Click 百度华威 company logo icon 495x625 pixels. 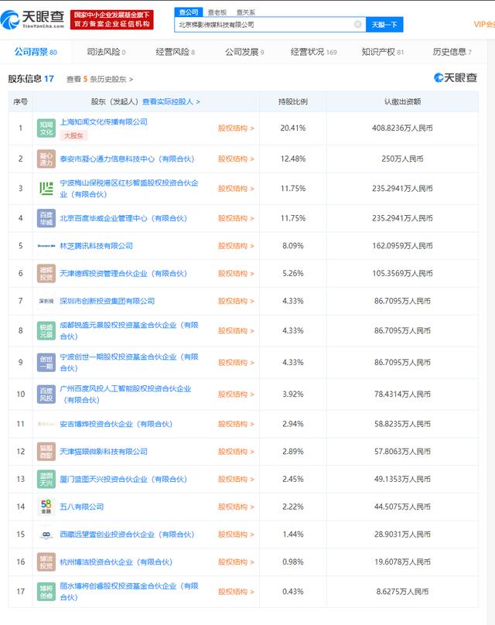click(x=46, y=218)
